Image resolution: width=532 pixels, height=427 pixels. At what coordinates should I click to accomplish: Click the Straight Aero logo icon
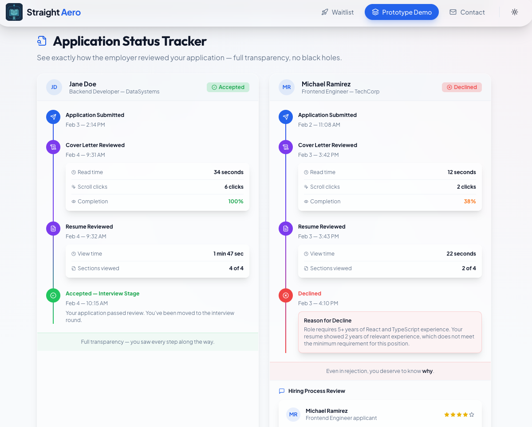pos(15,12)
